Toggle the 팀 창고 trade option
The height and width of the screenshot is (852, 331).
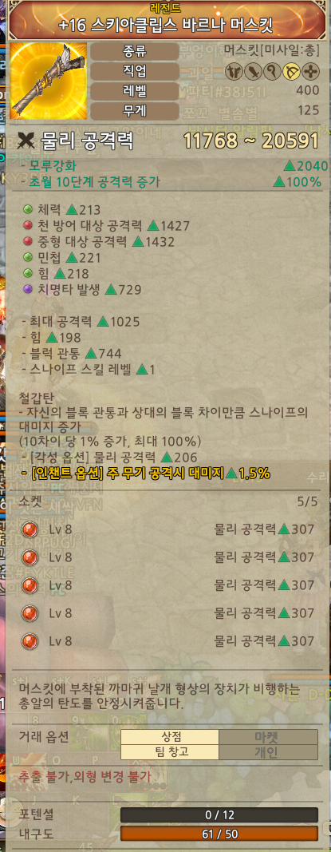(x=170, y=752)
